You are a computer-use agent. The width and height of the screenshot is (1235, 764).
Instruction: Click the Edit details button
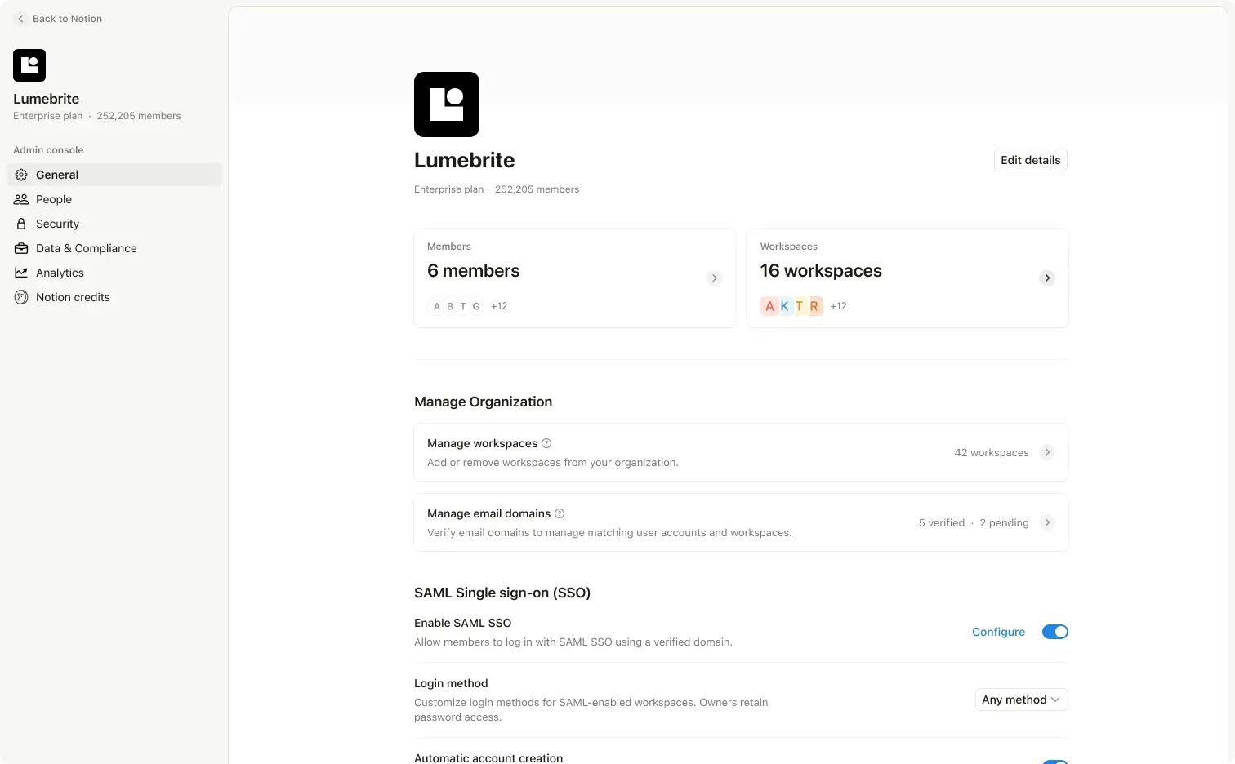pyautogui.click(x=1030, y=160)
